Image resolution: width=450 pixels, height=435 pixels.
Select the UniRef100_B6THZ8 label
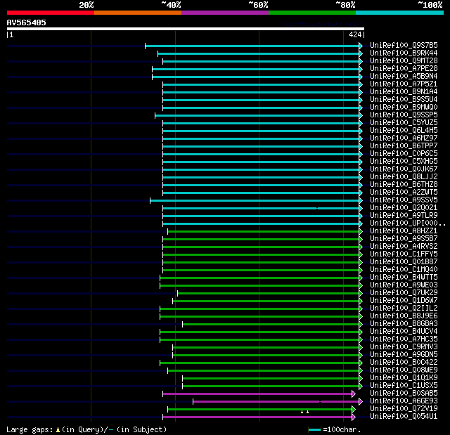pos(404,185)
